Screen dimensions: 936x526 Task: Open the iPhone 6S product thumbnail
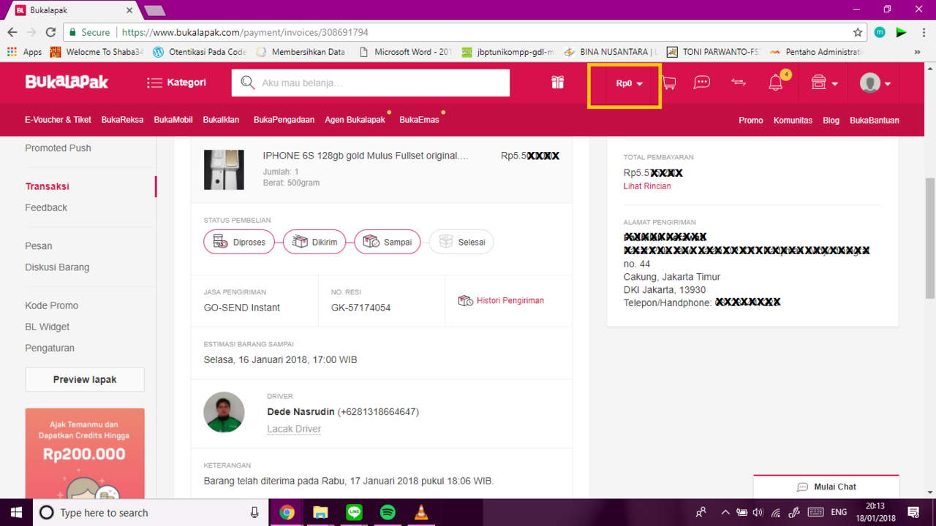(224, 169)
